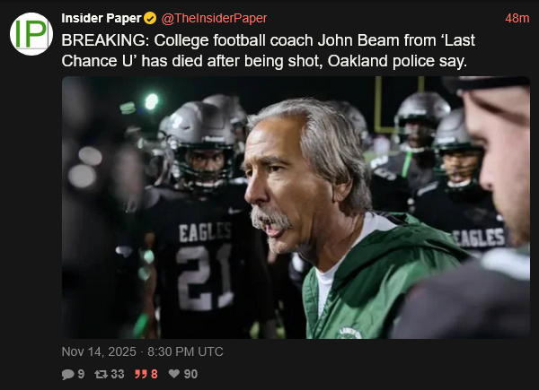Open the Insider Paper display name
This screenshot has height=390, width=539.
[102, 19]
